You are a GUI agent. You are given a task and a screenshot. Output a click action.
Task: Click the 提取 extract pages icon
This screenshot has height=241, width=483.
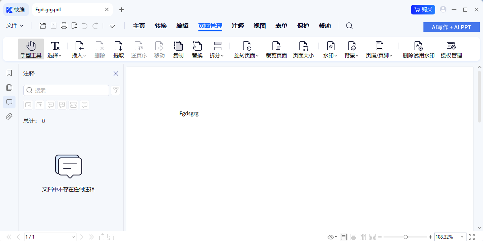click(119, 49)
